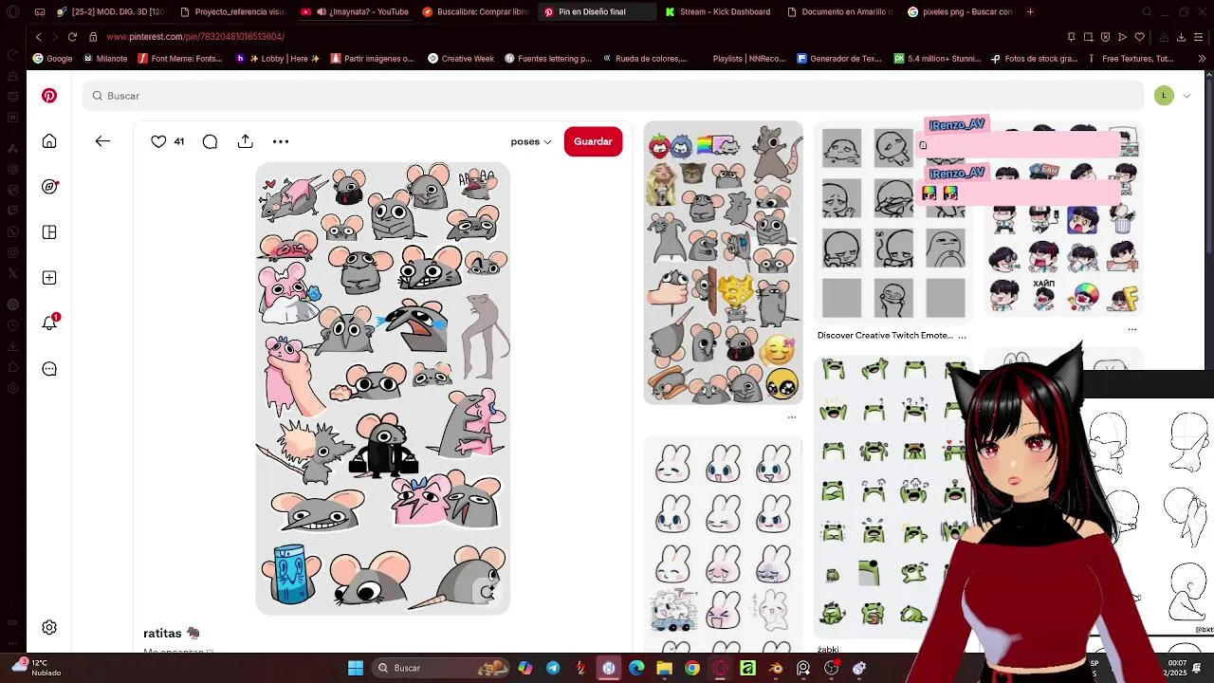Open the gray meme faces emote pin
This screenshot has height=683, width=1214.
pos(892,224)
